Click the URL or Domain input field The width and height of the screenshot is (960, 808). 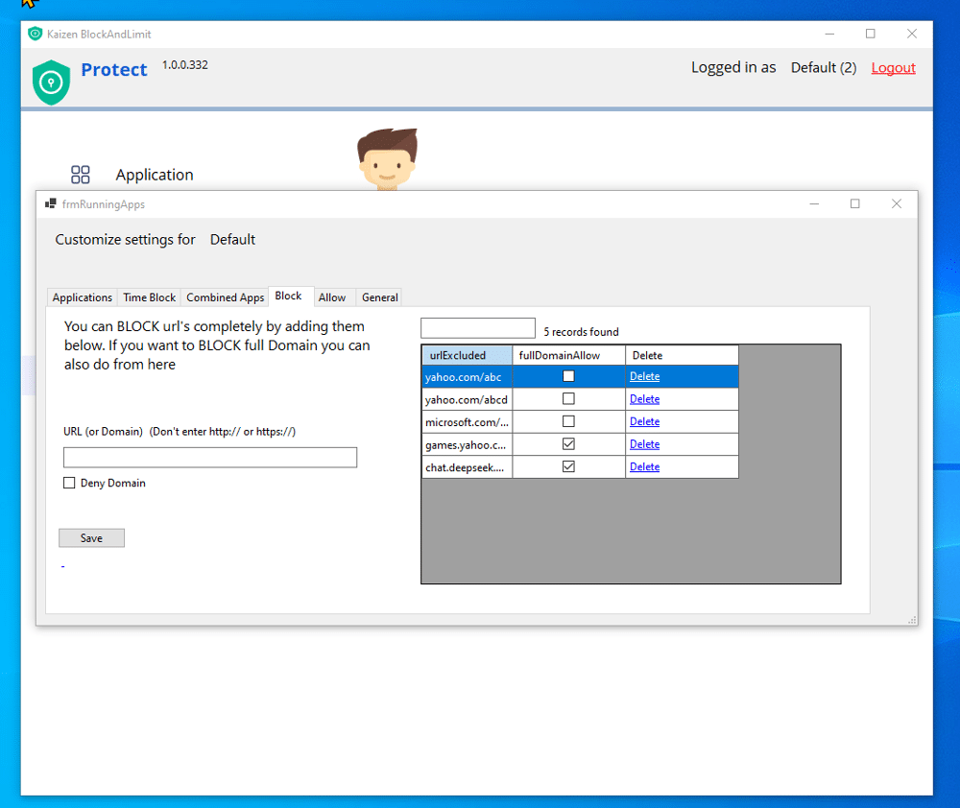point(210,458)
